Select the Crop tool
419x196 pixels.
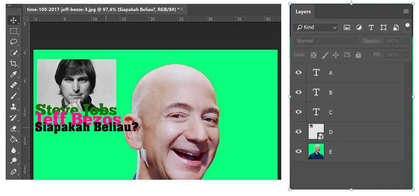tap(13, 63)
